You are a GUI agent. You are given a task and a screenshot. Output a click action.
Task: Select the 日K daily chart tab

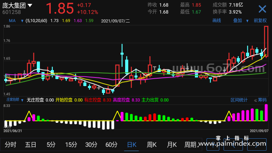click(132, 144)
